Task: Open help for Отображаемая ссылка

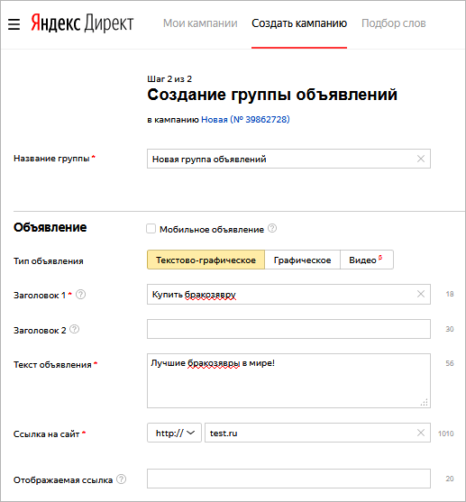Action: click(121, 479)
